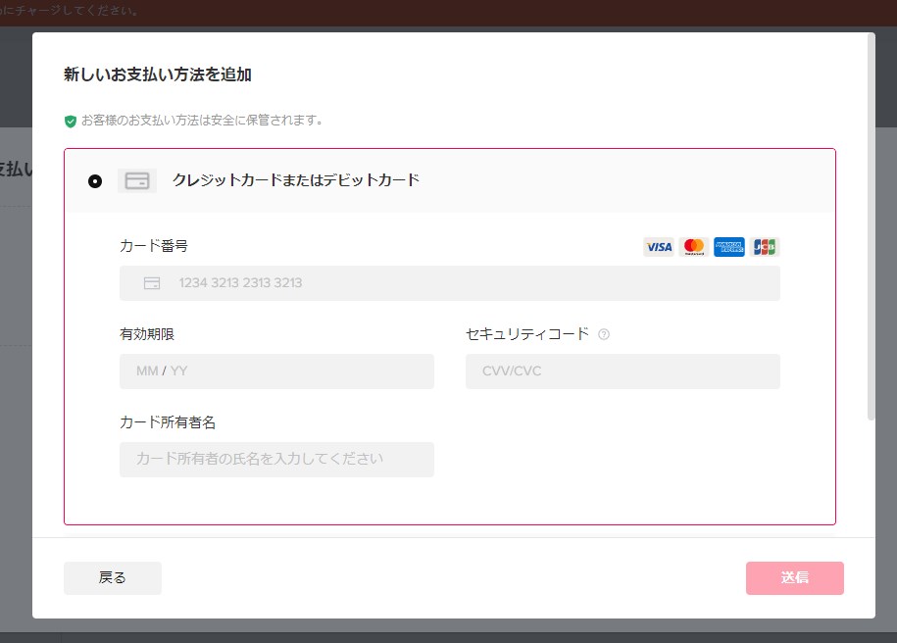897x643 pixels.
Task: Click the セキュリティコード field label
Action: 527,334
